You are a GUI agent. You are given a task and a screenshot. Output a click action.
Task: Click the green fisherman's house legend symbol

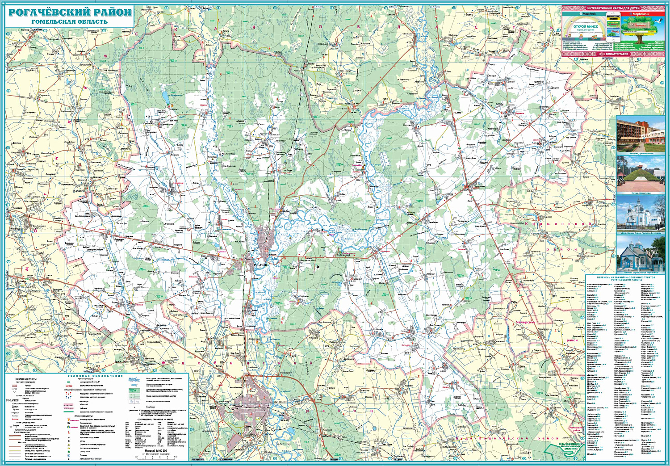pyautogui.click(x=69, y=451)
